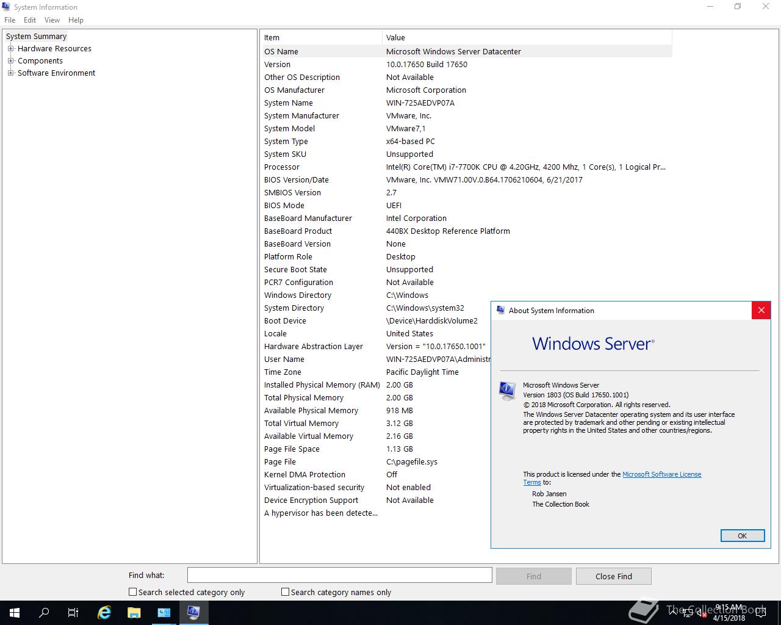Open the notification center icon
The width and height of the screenshot is (781, 625).
[761, 613]
